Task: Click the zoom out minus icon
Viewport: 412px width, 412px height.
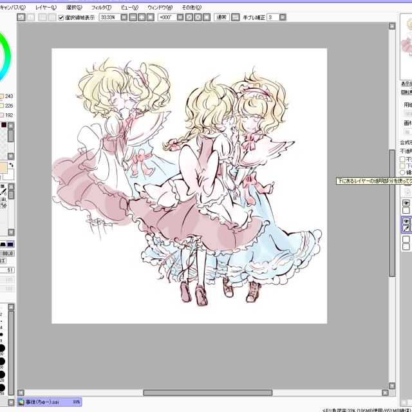Action: point(133,17)
